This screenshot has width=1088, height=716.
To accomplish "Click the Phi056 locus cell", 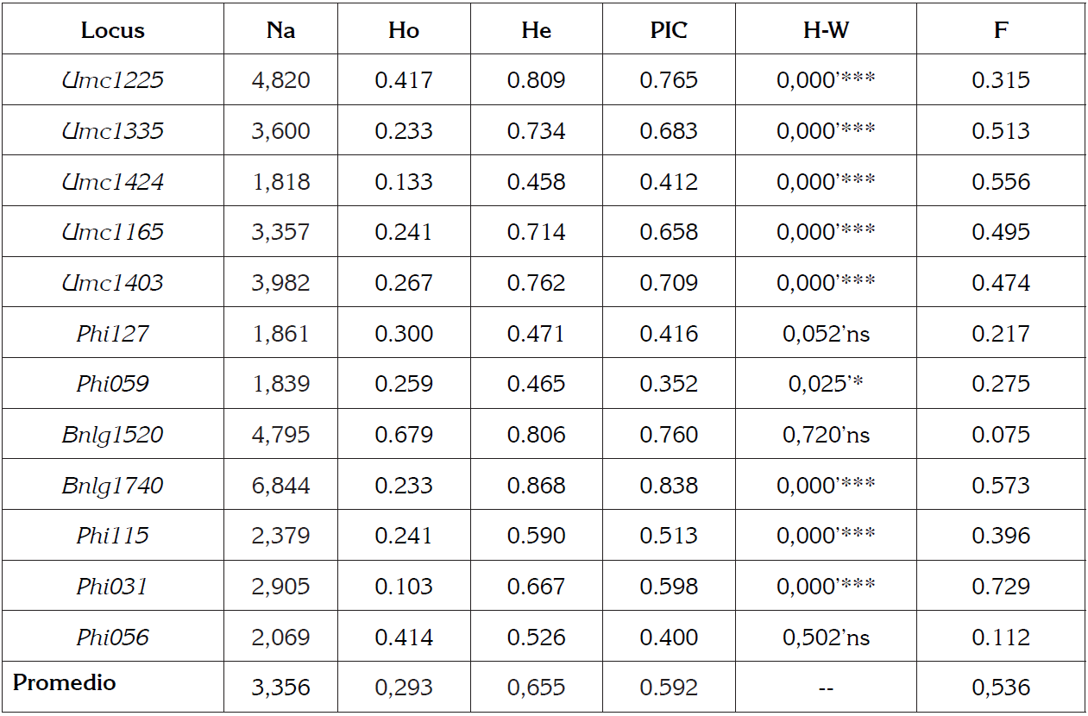I will tap(112, 637).
